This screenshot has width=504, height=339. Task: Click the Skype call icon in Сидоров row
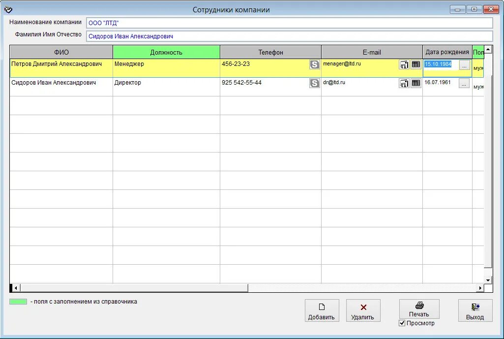click(x=314, y=83)
